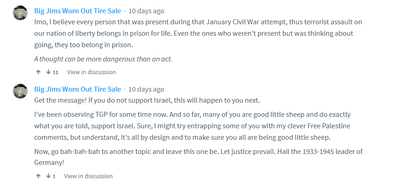393x186 pixels.
Task: Click the italic 'A thought can be more dangerous' line
Action: pyautogui.click(x=103, y=59)
